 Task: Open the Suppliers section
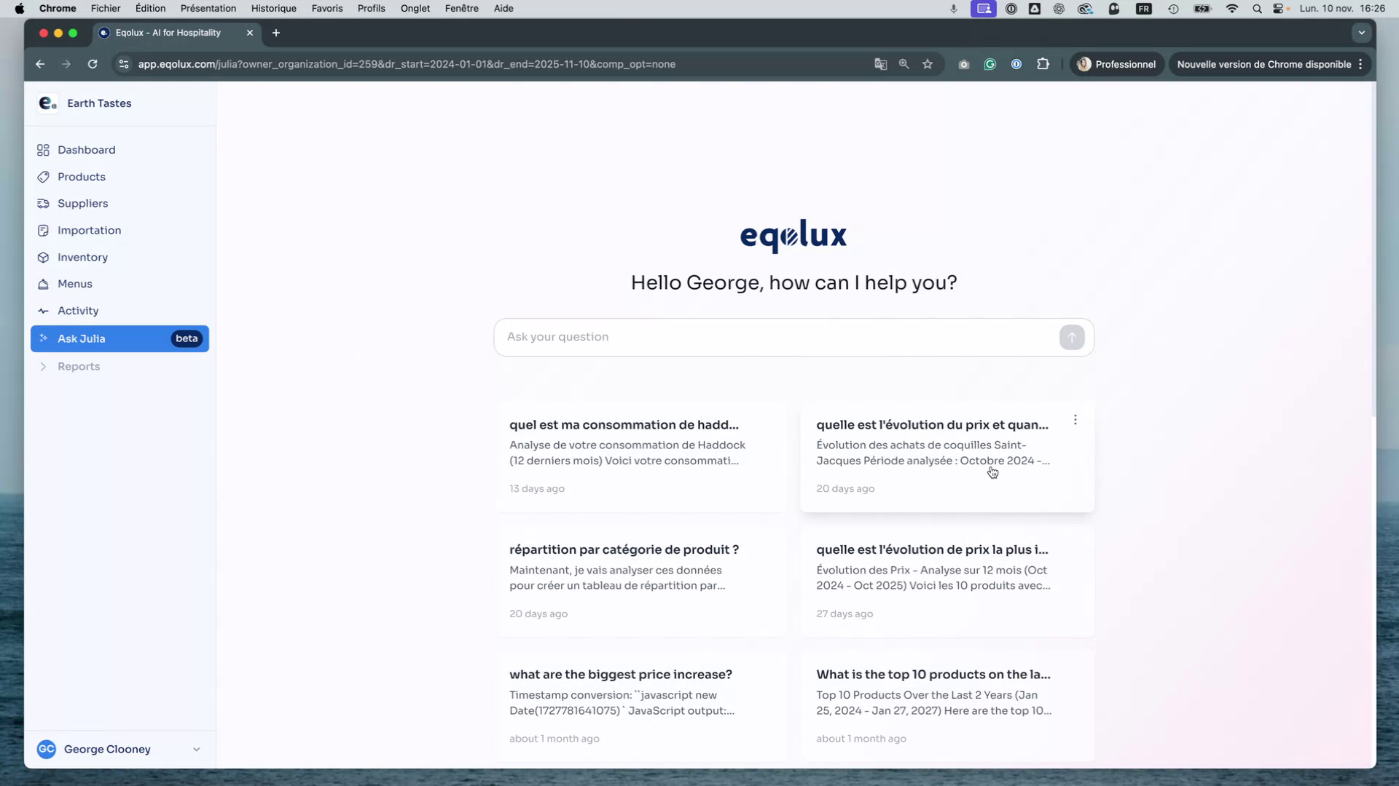pyautogui.click(x=82, y=203)
